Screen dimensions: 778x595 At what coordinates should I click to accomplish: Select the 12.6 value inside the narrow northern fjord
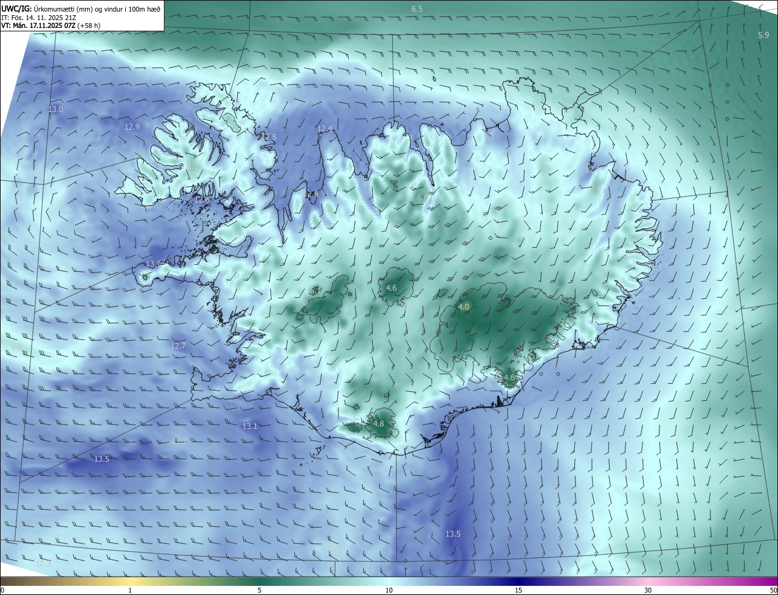click(312, 194)
